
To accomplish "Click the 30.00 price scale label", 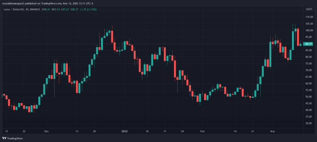I will pos(309,123).
